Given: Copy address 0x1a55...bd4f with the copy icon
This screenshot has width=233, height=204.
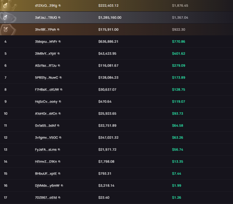Looking at the screenshot, I should [59, 125].
